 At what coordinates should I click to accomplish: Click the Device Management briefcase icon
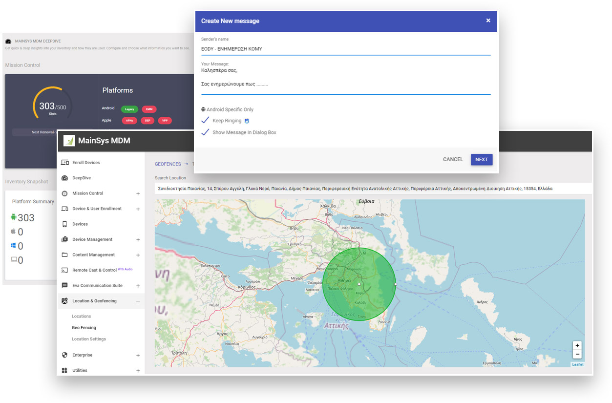click(x=64, y=239)
